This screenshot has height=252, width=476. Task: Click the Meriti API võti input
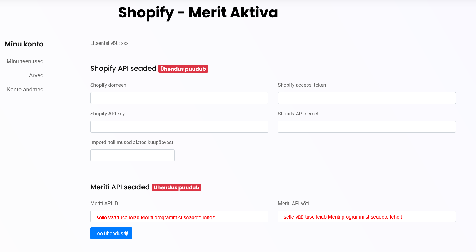(367, 216)
